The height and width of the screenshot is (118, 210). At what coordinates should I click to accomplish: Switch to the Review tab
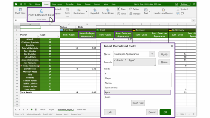(88, 4)
